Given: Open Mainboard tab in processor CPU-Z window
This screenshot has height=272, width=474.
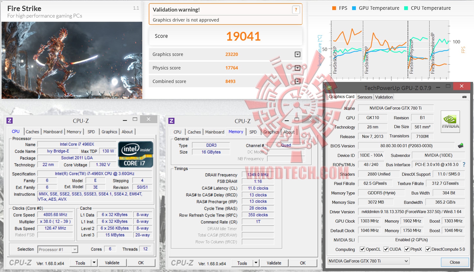Looking at the screenshot, I should (53, 132).
